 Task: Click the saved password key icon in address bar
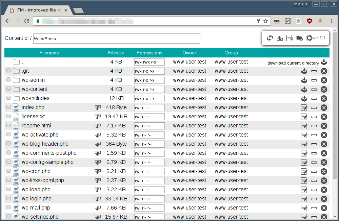pyautogui.click(x=258, y=21)
